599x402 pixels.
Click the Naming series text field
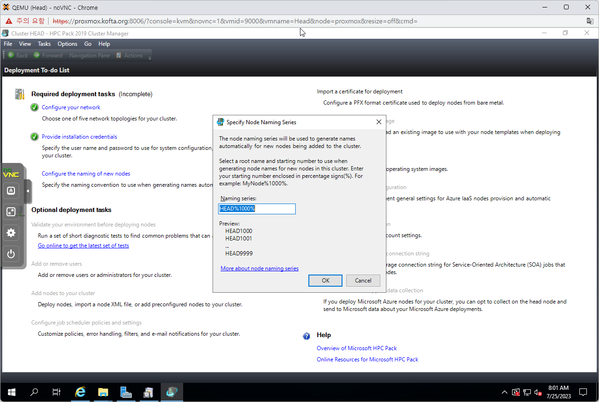(x=257, y=209)
